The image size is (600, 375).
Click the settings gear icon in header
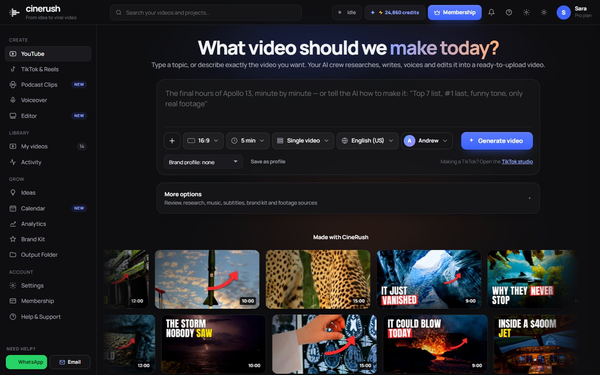coord(526,12)
